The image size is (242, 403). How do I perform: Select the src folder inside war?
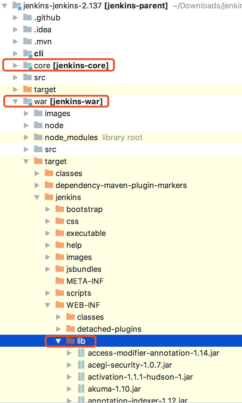[x=50, y=149]
